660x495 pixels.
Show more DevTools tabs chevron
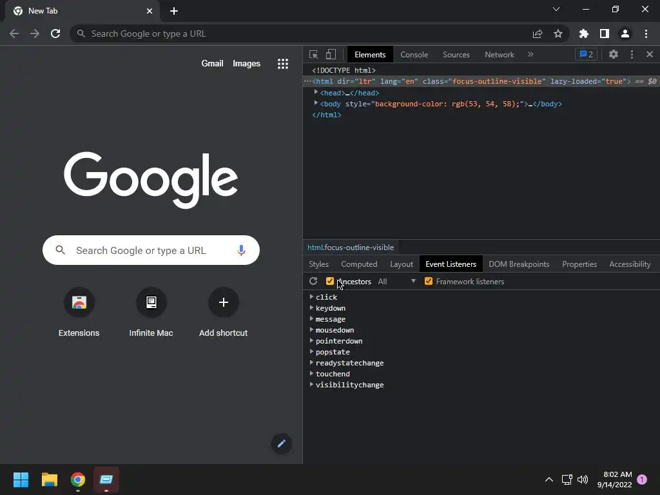click(x=530, y=54)
